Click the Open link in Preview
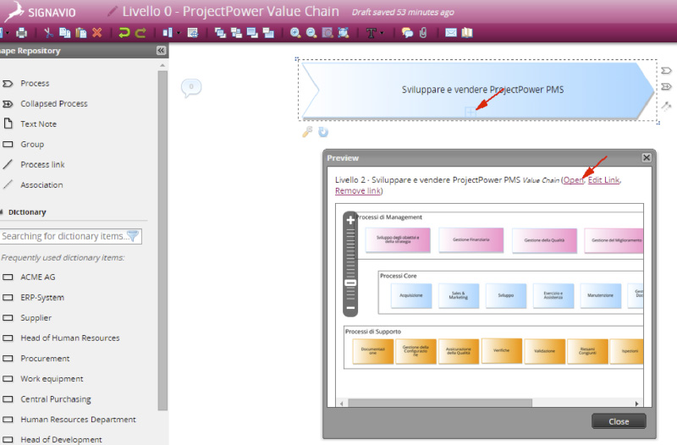677x445 pixels. [x=574, y=180]
